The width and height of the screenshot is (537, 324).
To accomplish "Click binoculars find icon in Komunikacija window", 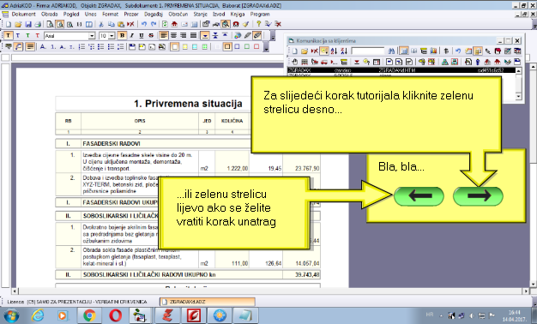I will coord(391,51).
